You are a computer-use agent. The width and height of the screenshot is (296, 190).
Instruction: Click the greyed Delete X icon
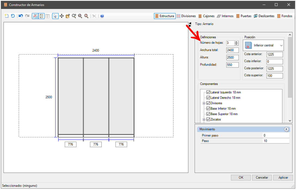[94, 16]
